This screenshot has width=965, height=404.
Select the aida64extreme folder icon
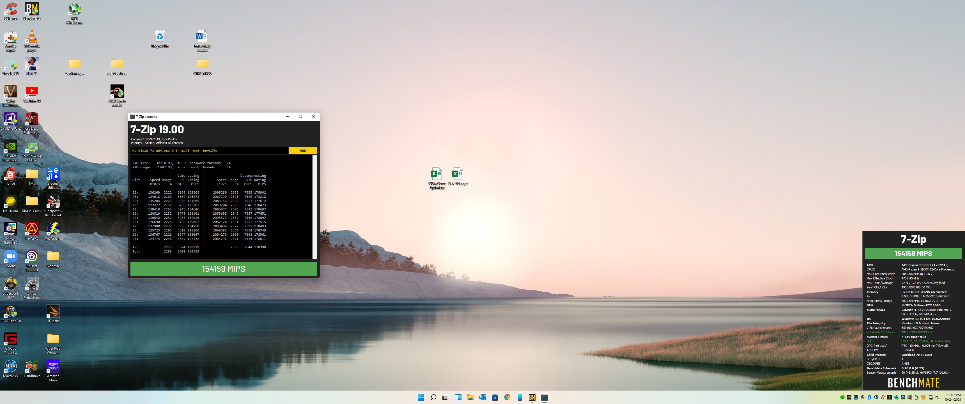[117, 67]
